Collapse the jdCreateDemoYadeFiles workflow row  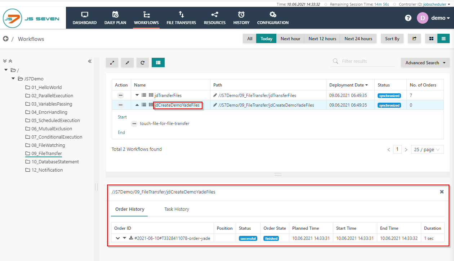pos(137,105)
